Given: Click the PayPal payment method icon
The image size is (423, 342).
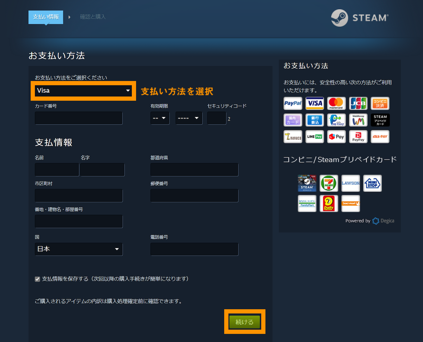Looking at the screenshot, I should coord(293,103).
